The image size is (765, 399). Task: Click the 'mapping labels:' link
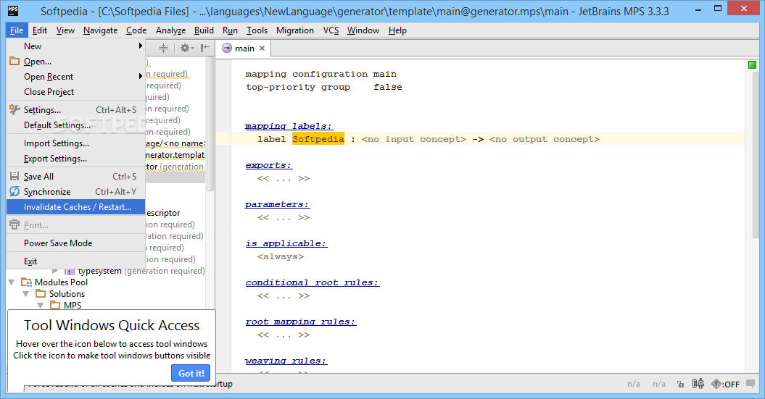[x=289, y=126]
